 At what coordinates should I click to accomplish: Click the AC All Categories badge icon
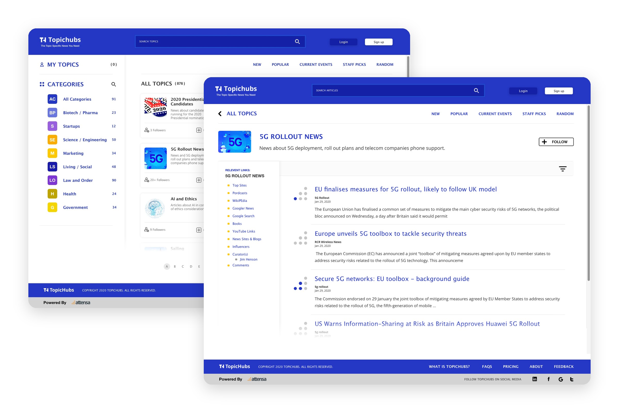[52, 99]
